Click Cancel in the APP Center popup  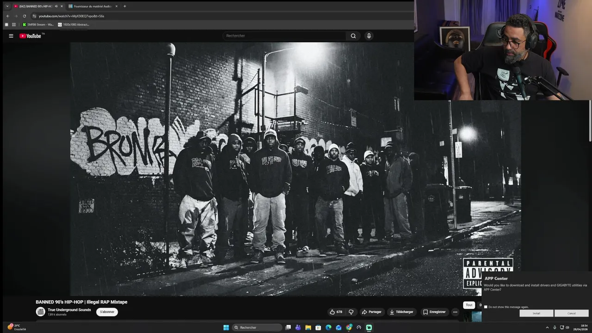[x=572, y=313]
